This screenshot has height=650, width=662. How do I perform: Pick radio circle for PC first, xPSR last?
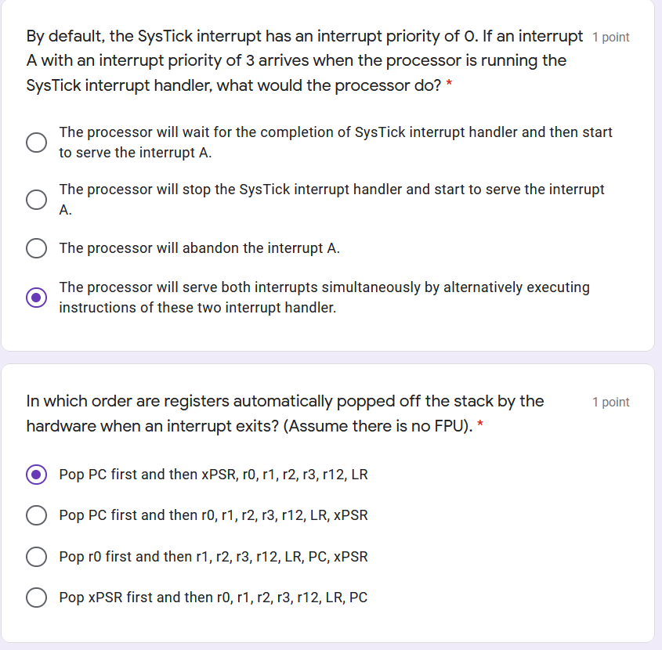(x=36, y=515)
